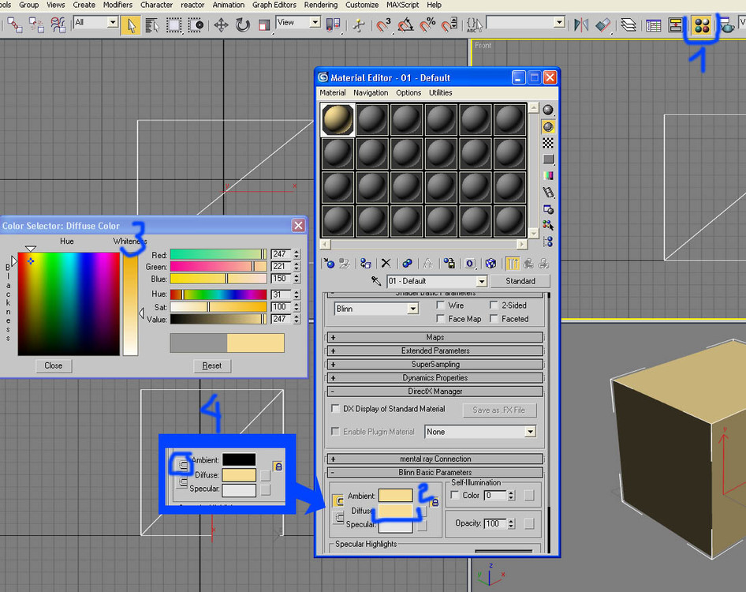Check DX Display of Standard Material
The height and width of the screenshot is (592, 746).
pos(336,409)
